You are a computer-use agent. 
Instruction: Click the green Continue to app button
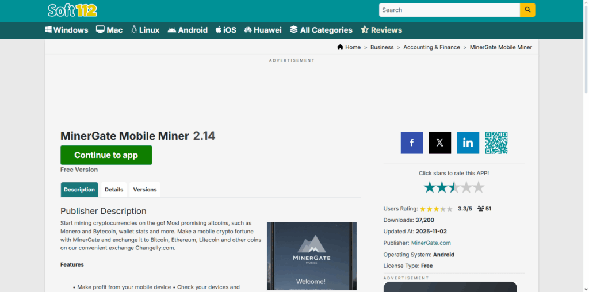[x=106, y=155]
